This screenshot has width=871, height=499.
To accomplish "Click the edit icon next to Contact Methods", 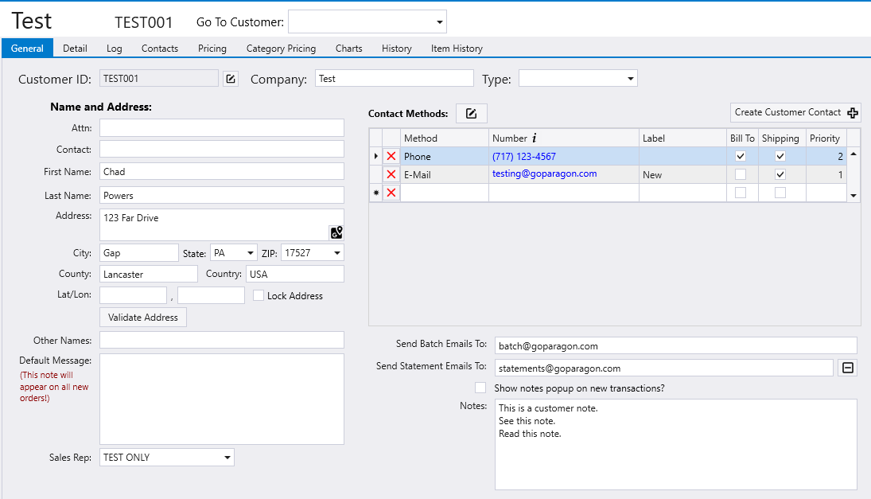I will tap(472, 113).
